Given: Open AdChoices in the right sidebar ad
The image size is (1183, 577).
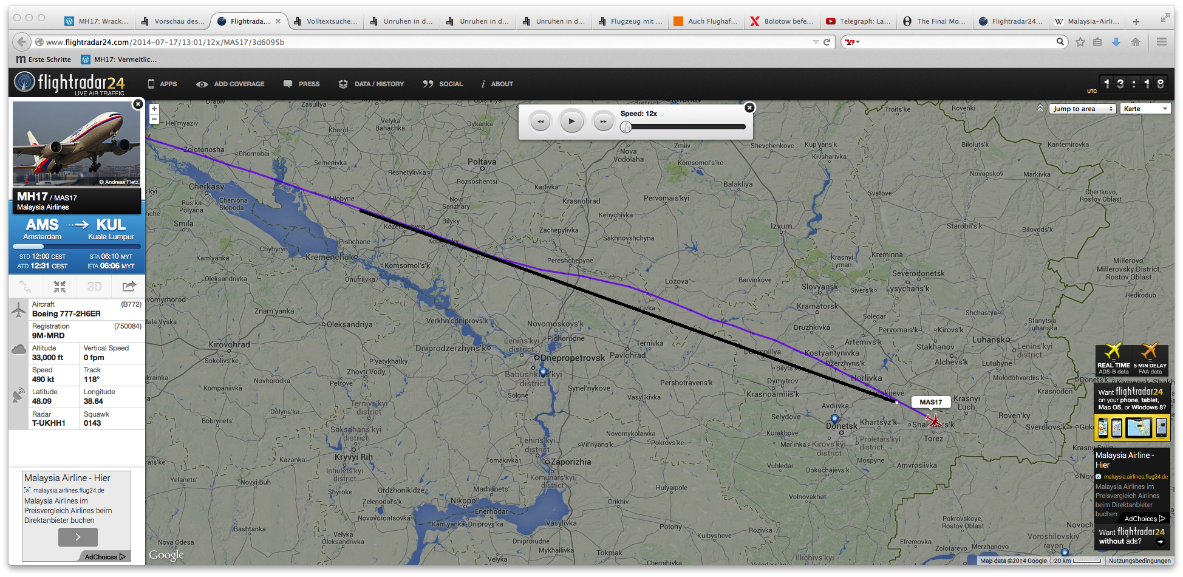Looking at the screenshot, I should pos(1145,519).
